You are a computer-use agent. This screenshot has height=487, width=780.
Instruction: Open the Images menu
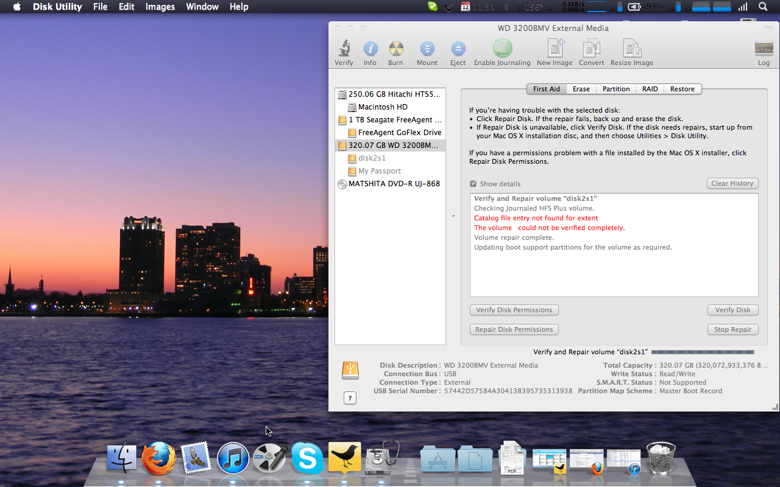pos(160,7)
